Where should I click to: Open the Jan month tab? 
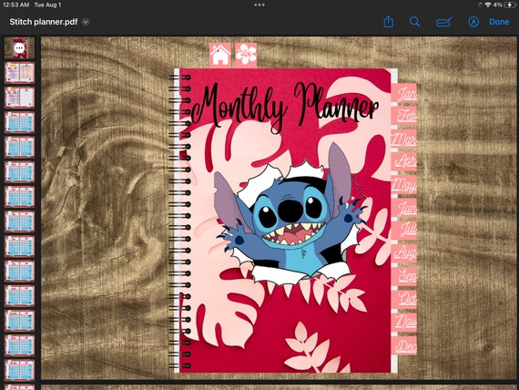coord(404,94)
